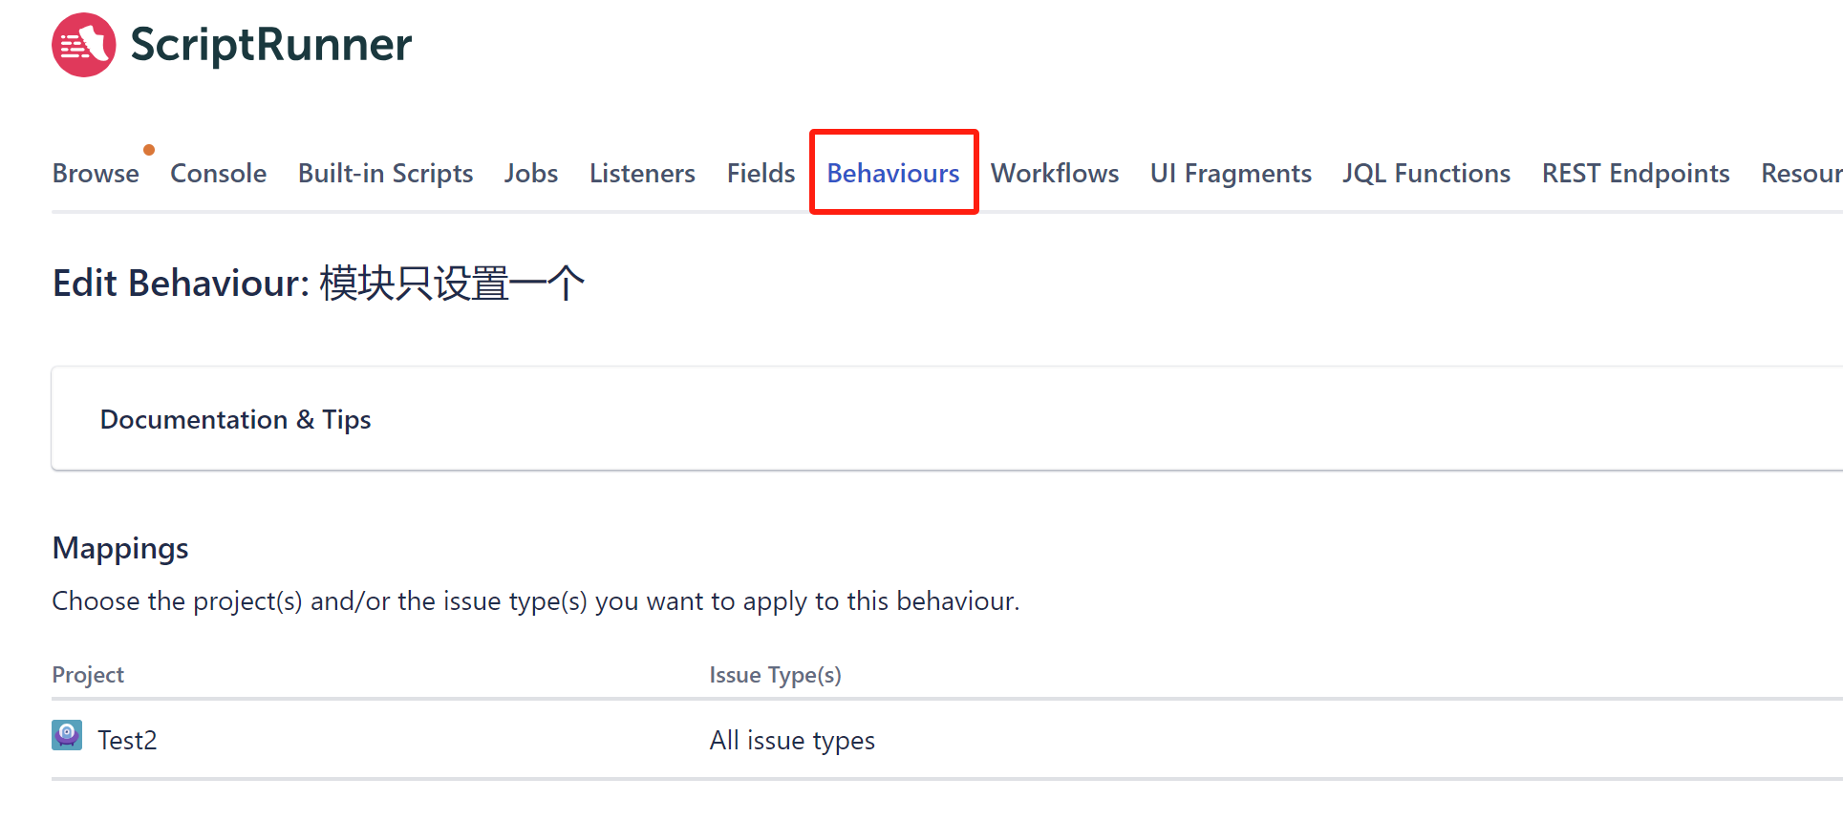
Task: Go to the Jobs tab
Action: click(x=531, y=174)
